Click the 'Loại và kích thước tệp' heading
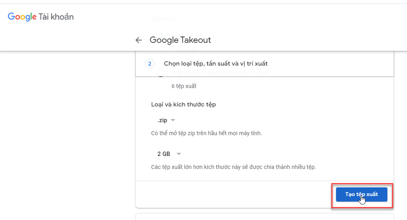The height and width of the screenshot is (220, 407). 184,104
